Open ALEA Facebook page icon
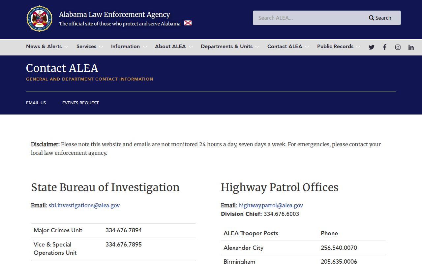422x264 pixels. pos(385,47)
